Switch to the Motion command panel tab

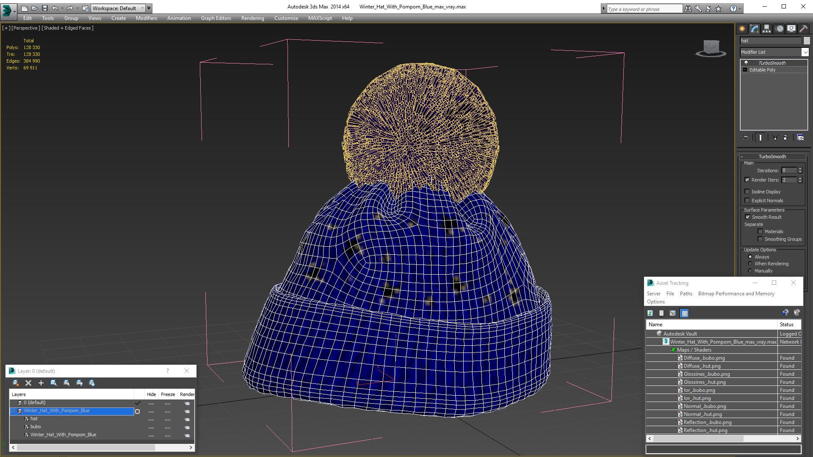click(x=780, y=29)
